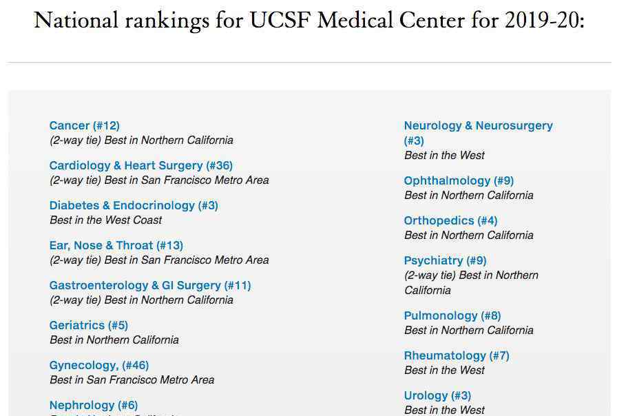
Task: Click 'Best in San Francisco Metro Area' under Gynecology
Action: (x=132, y=379)
